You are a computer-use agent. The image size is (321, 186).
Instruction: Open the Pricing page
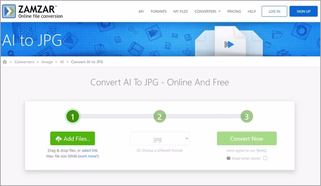click(234, 11)
